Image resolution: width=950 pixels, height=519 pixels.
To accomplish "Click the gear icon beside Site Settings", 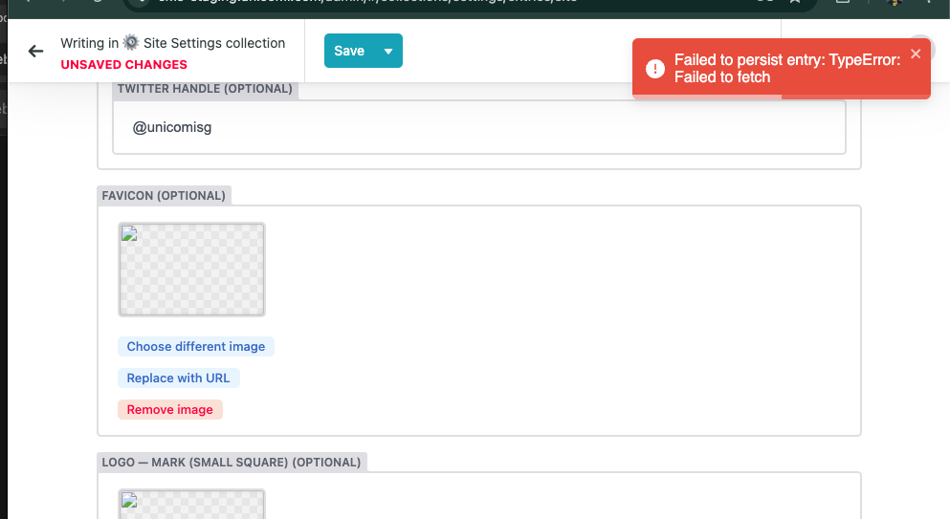I will (130, 42).
